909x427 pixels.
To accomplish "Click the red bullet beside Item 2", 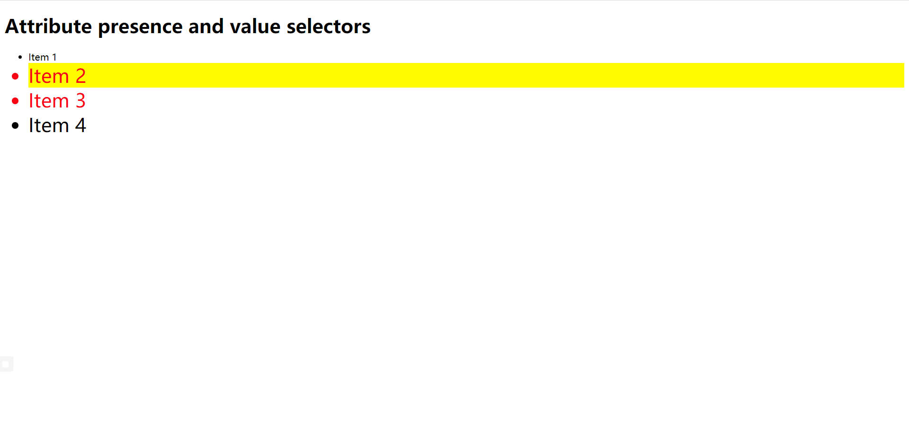I will click(x=15, y=76).
